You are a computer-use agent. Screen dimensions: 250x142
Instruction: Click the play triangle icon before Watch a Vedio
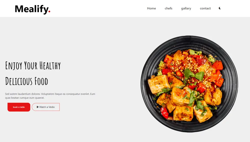tap(38, 107)
